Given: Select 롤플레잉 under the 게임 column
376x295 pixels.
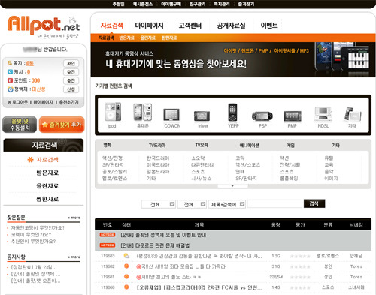Looking at the screenshot, I should (289, 179).
